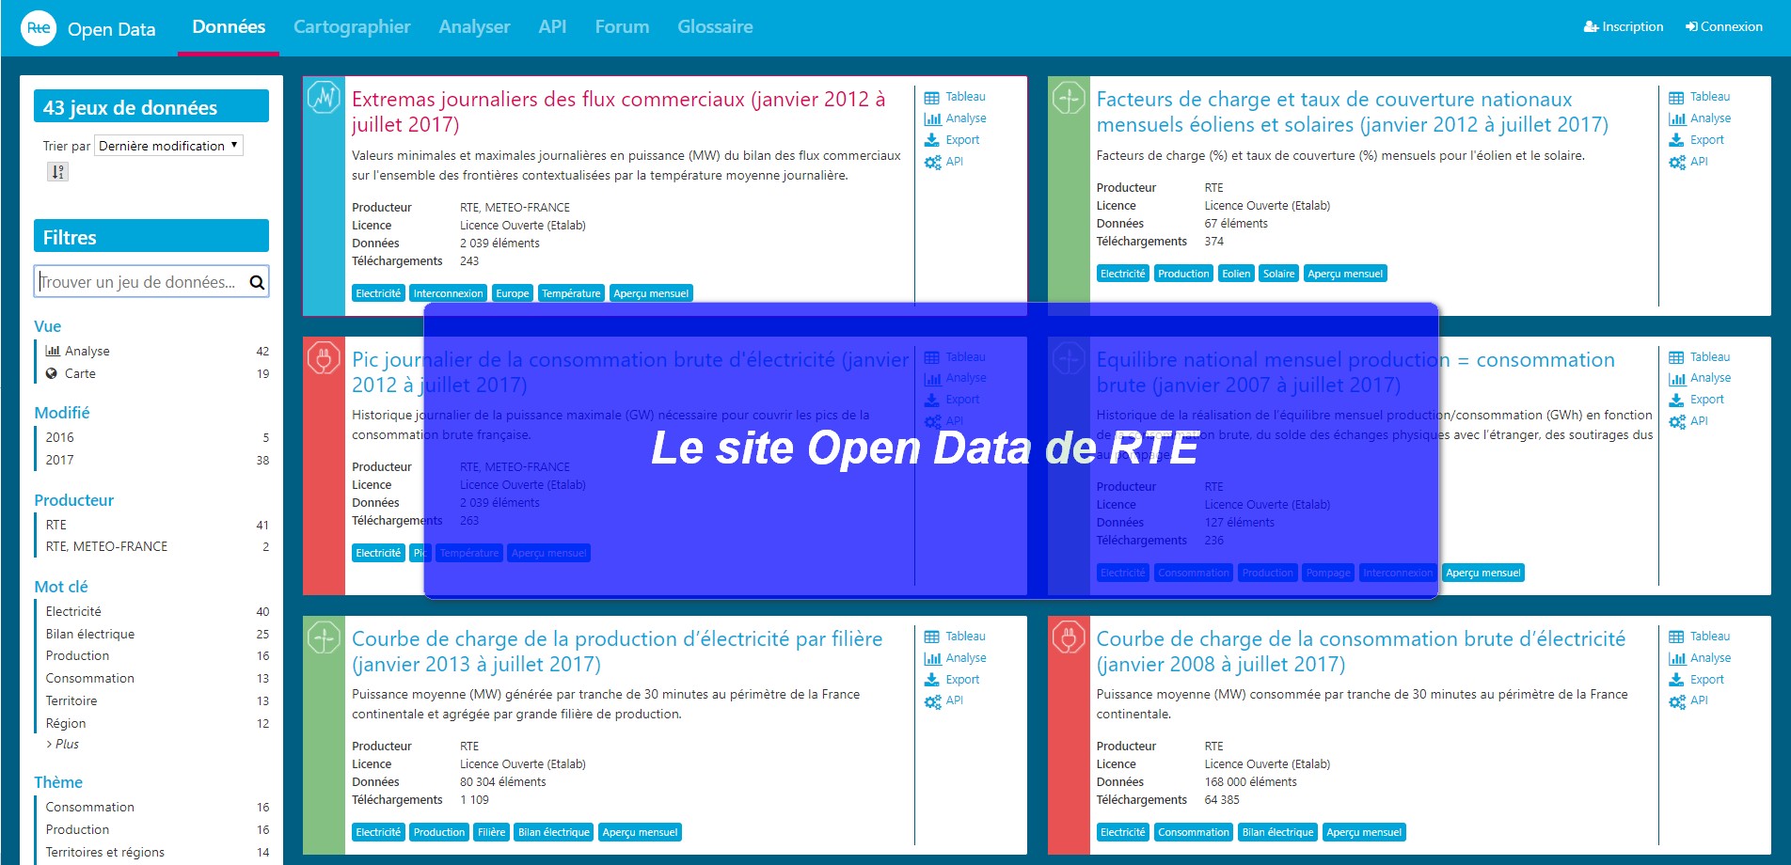The height and width of the screenshot is (865, 1791).
Task: Expand more keywords with Plus
Action: (66, 744)
